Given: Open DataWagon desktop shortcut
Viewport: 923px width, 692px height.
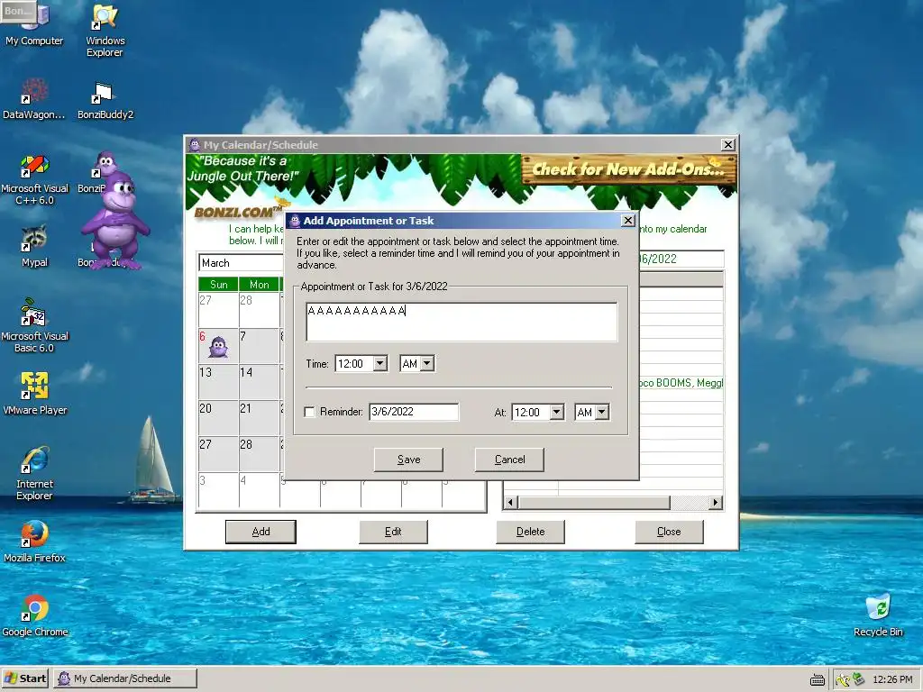Looking at the screenshot, I should 34,99.
